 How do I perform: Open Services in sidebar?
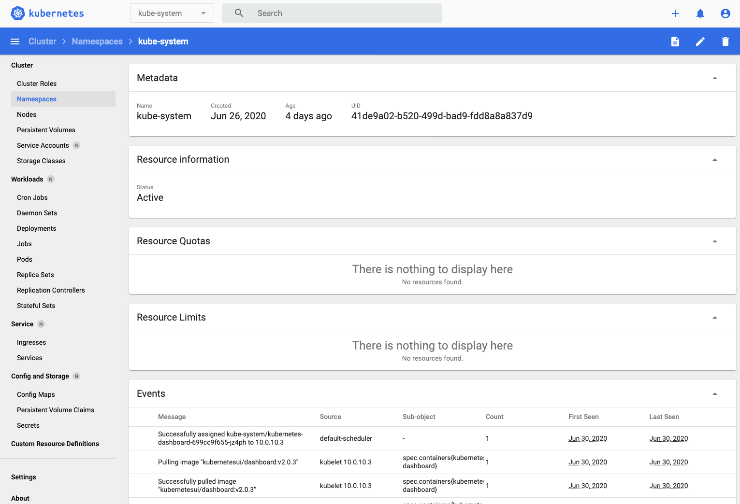click(29, 358)
